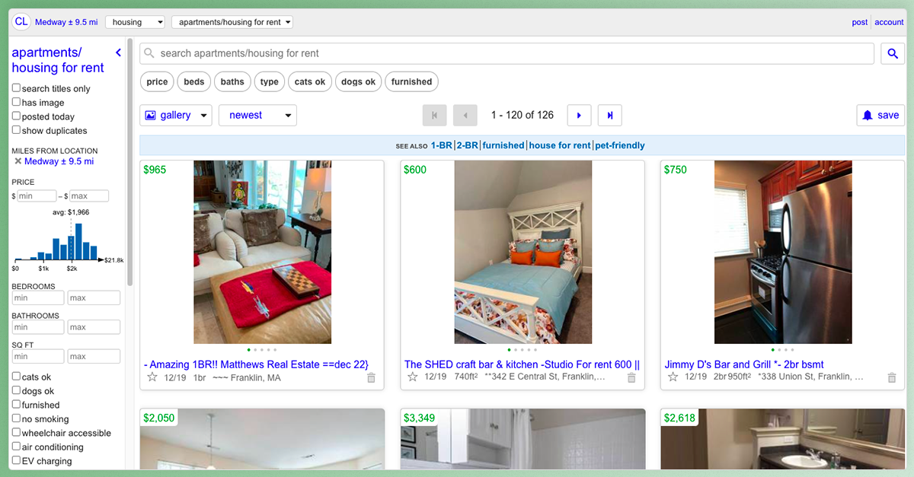Viewport: 914px width, 477px height.
Task: Click the magnifying glass search icon
Action: point(892,53)
